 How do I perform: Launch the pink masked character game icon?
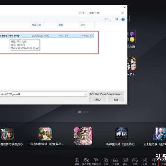point(83,136)
